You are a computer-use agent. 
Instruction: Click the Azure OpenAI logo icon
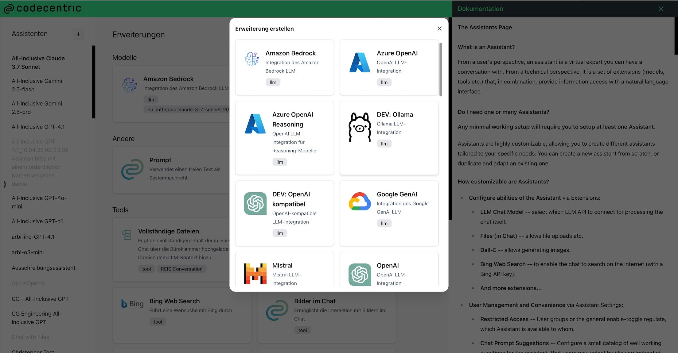click(x=360, y=62)
